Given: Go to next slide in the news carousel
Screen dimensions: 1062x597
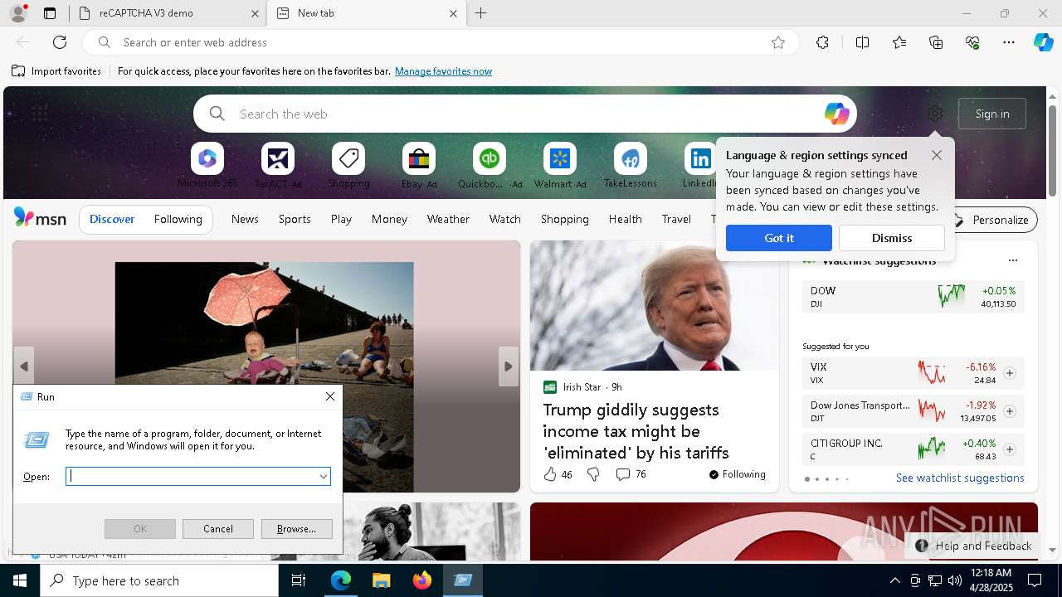Looking at the screenshot, I should pos(508,366).
